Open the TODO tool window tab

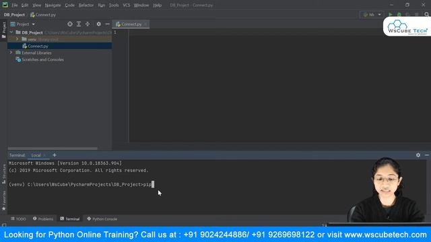coord(18,218)
